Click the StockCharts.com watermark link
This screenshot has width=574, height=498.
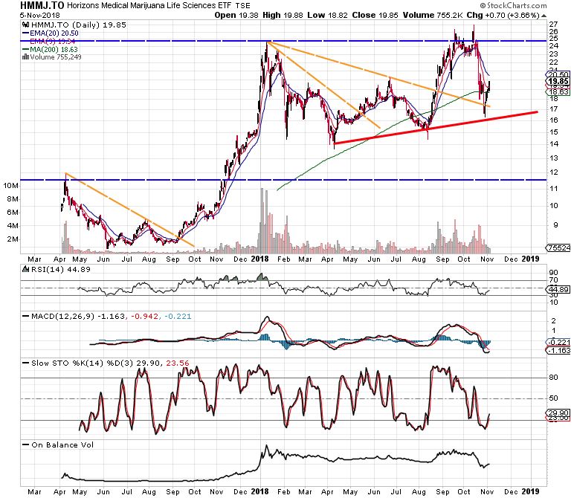[546, 6]
